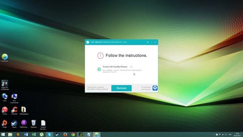Select the Сеть network desktop icon
The image size is (243, 137).
[x=5, y=97]
